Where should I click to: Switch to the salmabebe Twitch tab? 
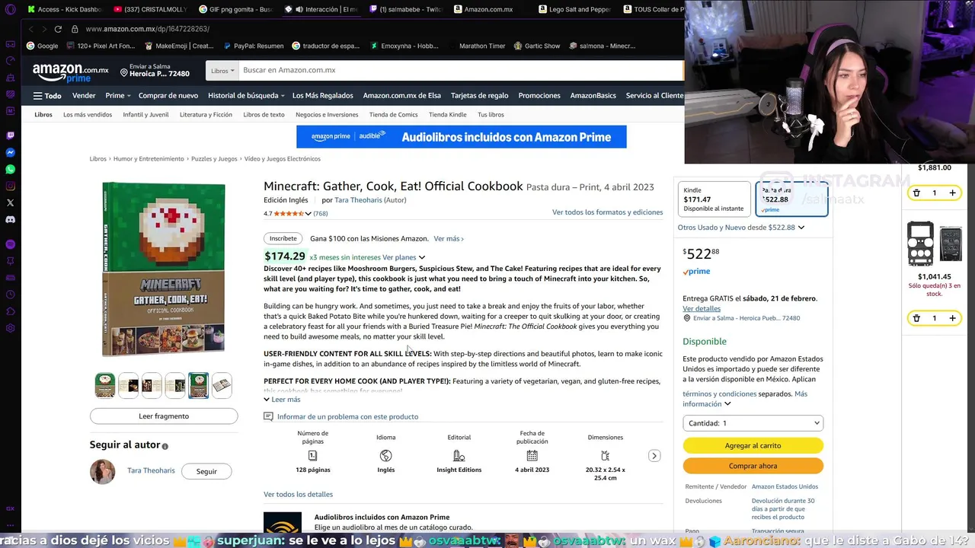click(405, 9)
